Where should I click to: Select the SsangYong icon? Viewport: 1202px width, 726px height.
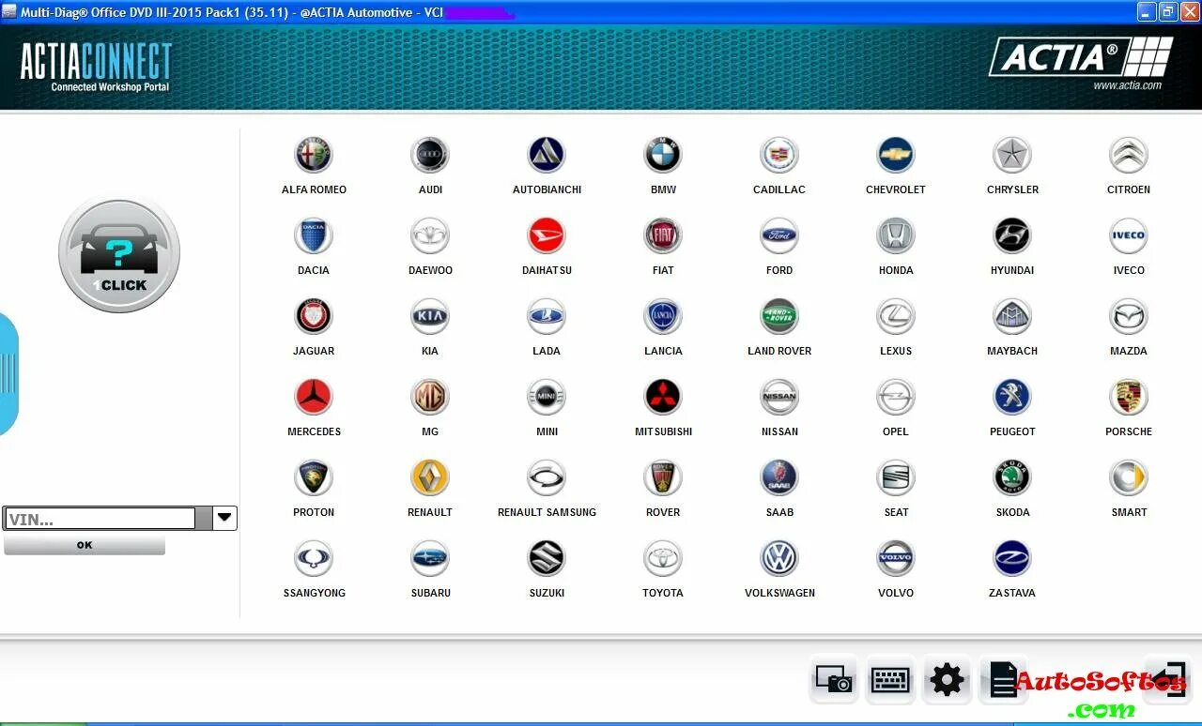click(314, 558)
